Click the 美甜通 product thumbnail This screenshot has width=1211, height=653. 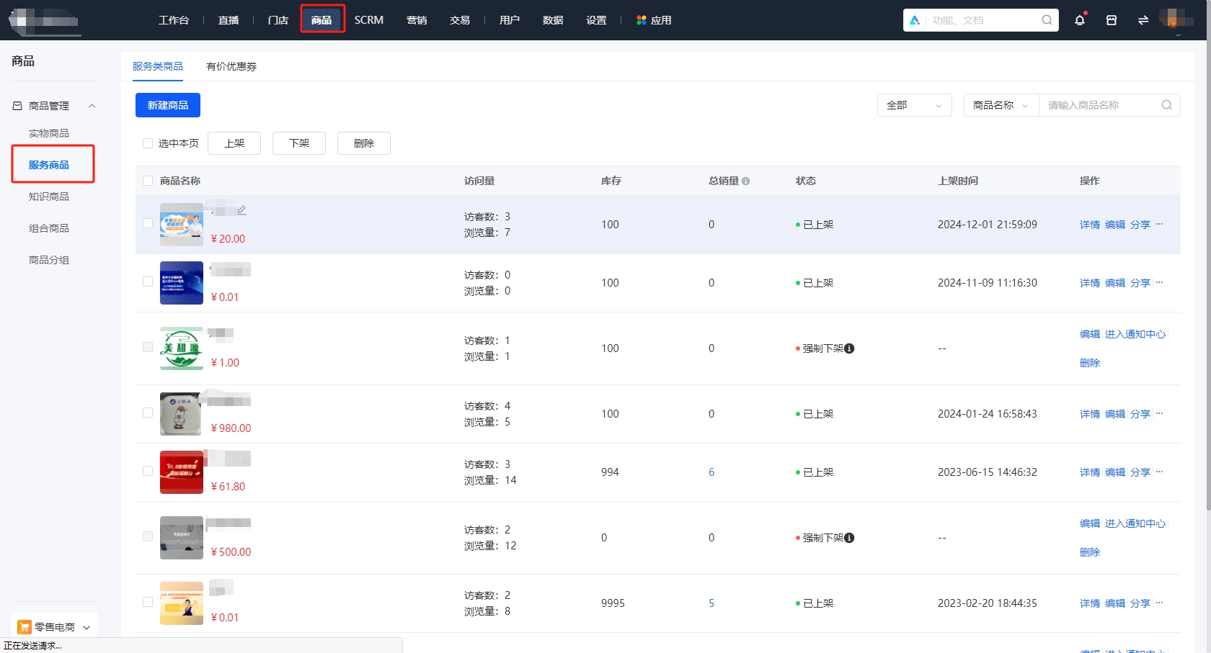click(181, 348)
